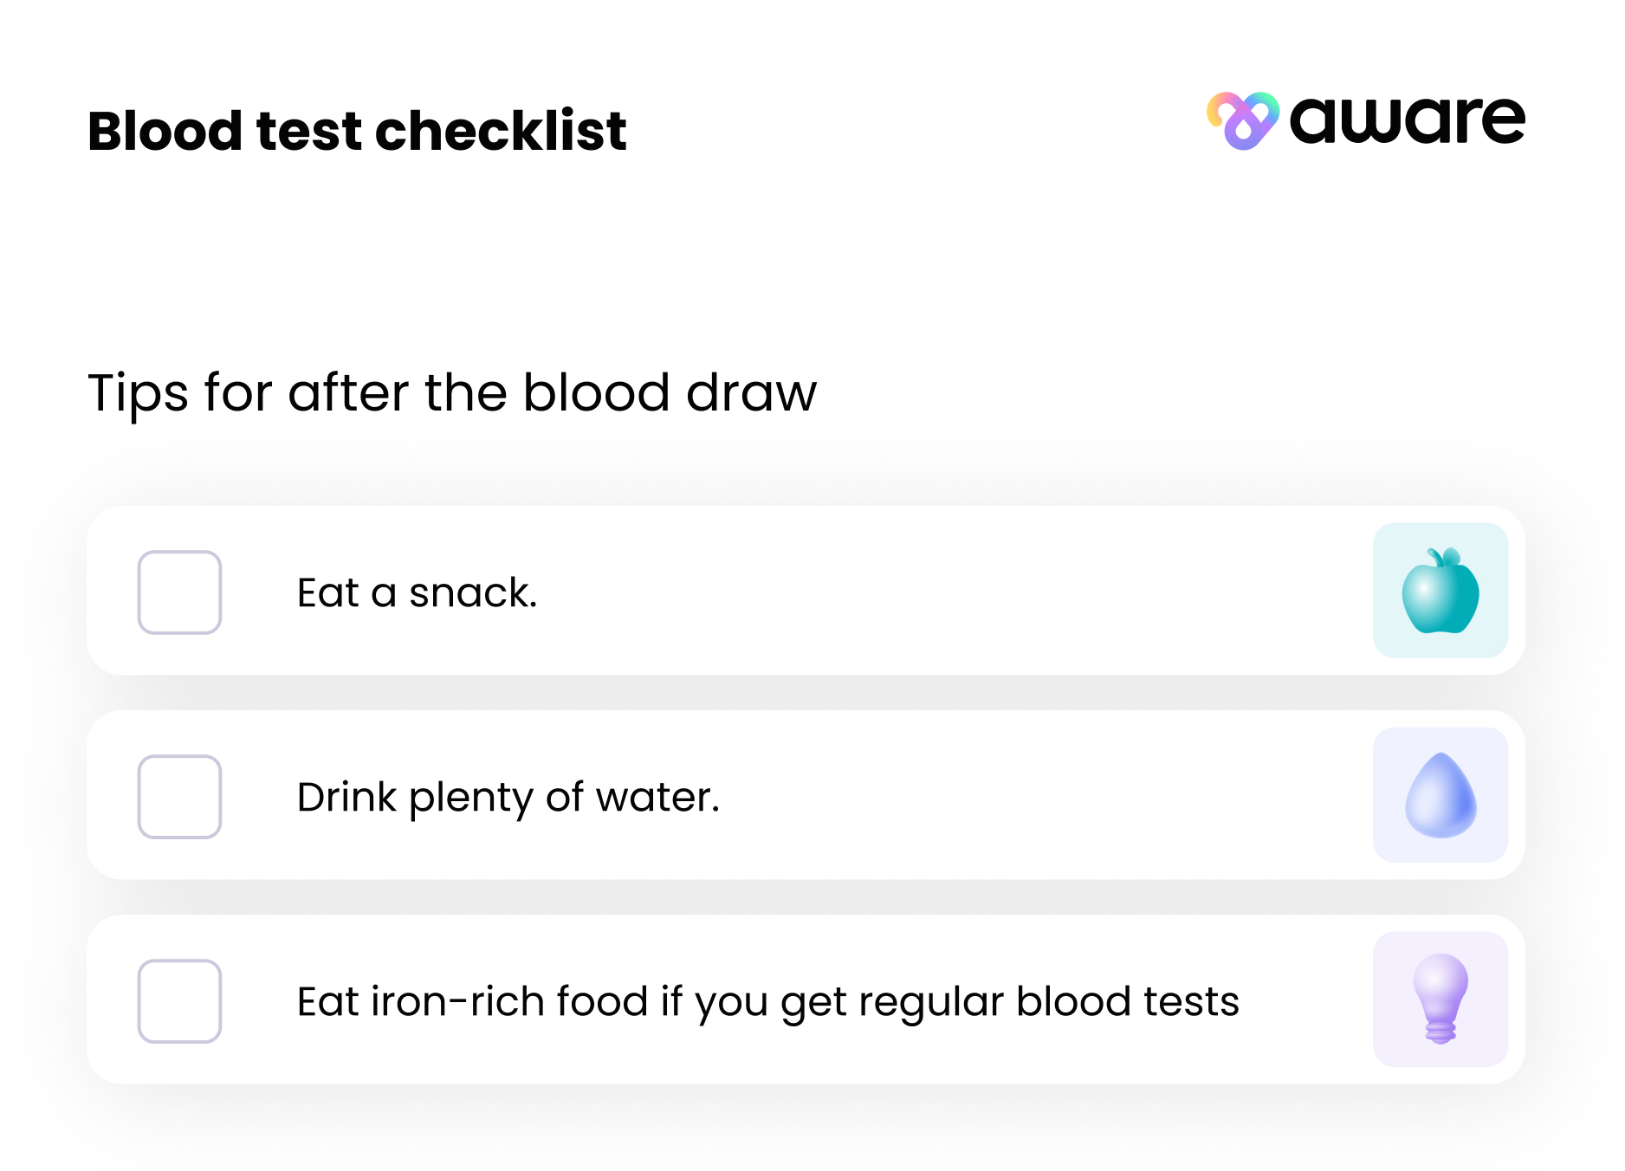The width and height of the screenshot is (1625, 1171).
Task: Click the word "Blood" in the main heading
Action: pyautogui.click(x=165, y=132)
